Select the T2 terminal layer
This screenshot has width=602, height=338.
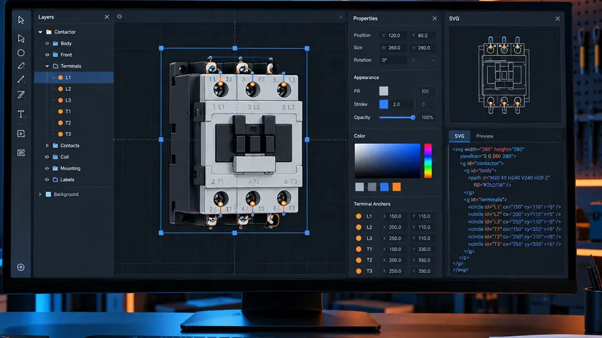(74, 123)
